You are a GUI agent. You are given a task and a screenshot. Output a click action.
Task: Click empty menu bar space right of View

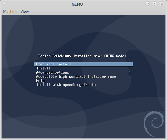(97, 12)
